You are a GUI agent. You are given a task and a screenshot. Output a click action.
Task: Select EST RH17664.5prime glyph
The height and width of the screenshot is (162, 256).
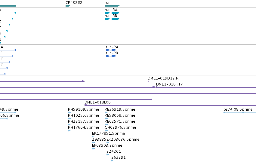(x=69, y=130)
